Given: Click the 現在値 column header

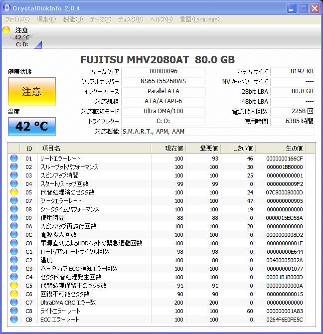Looking at the screenshot, I should pyautogui.click(x=168, y=149).
